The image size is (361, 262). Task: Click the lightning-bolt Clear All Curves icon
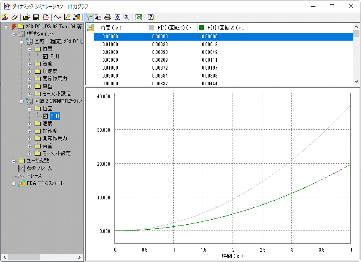[5, 17]
